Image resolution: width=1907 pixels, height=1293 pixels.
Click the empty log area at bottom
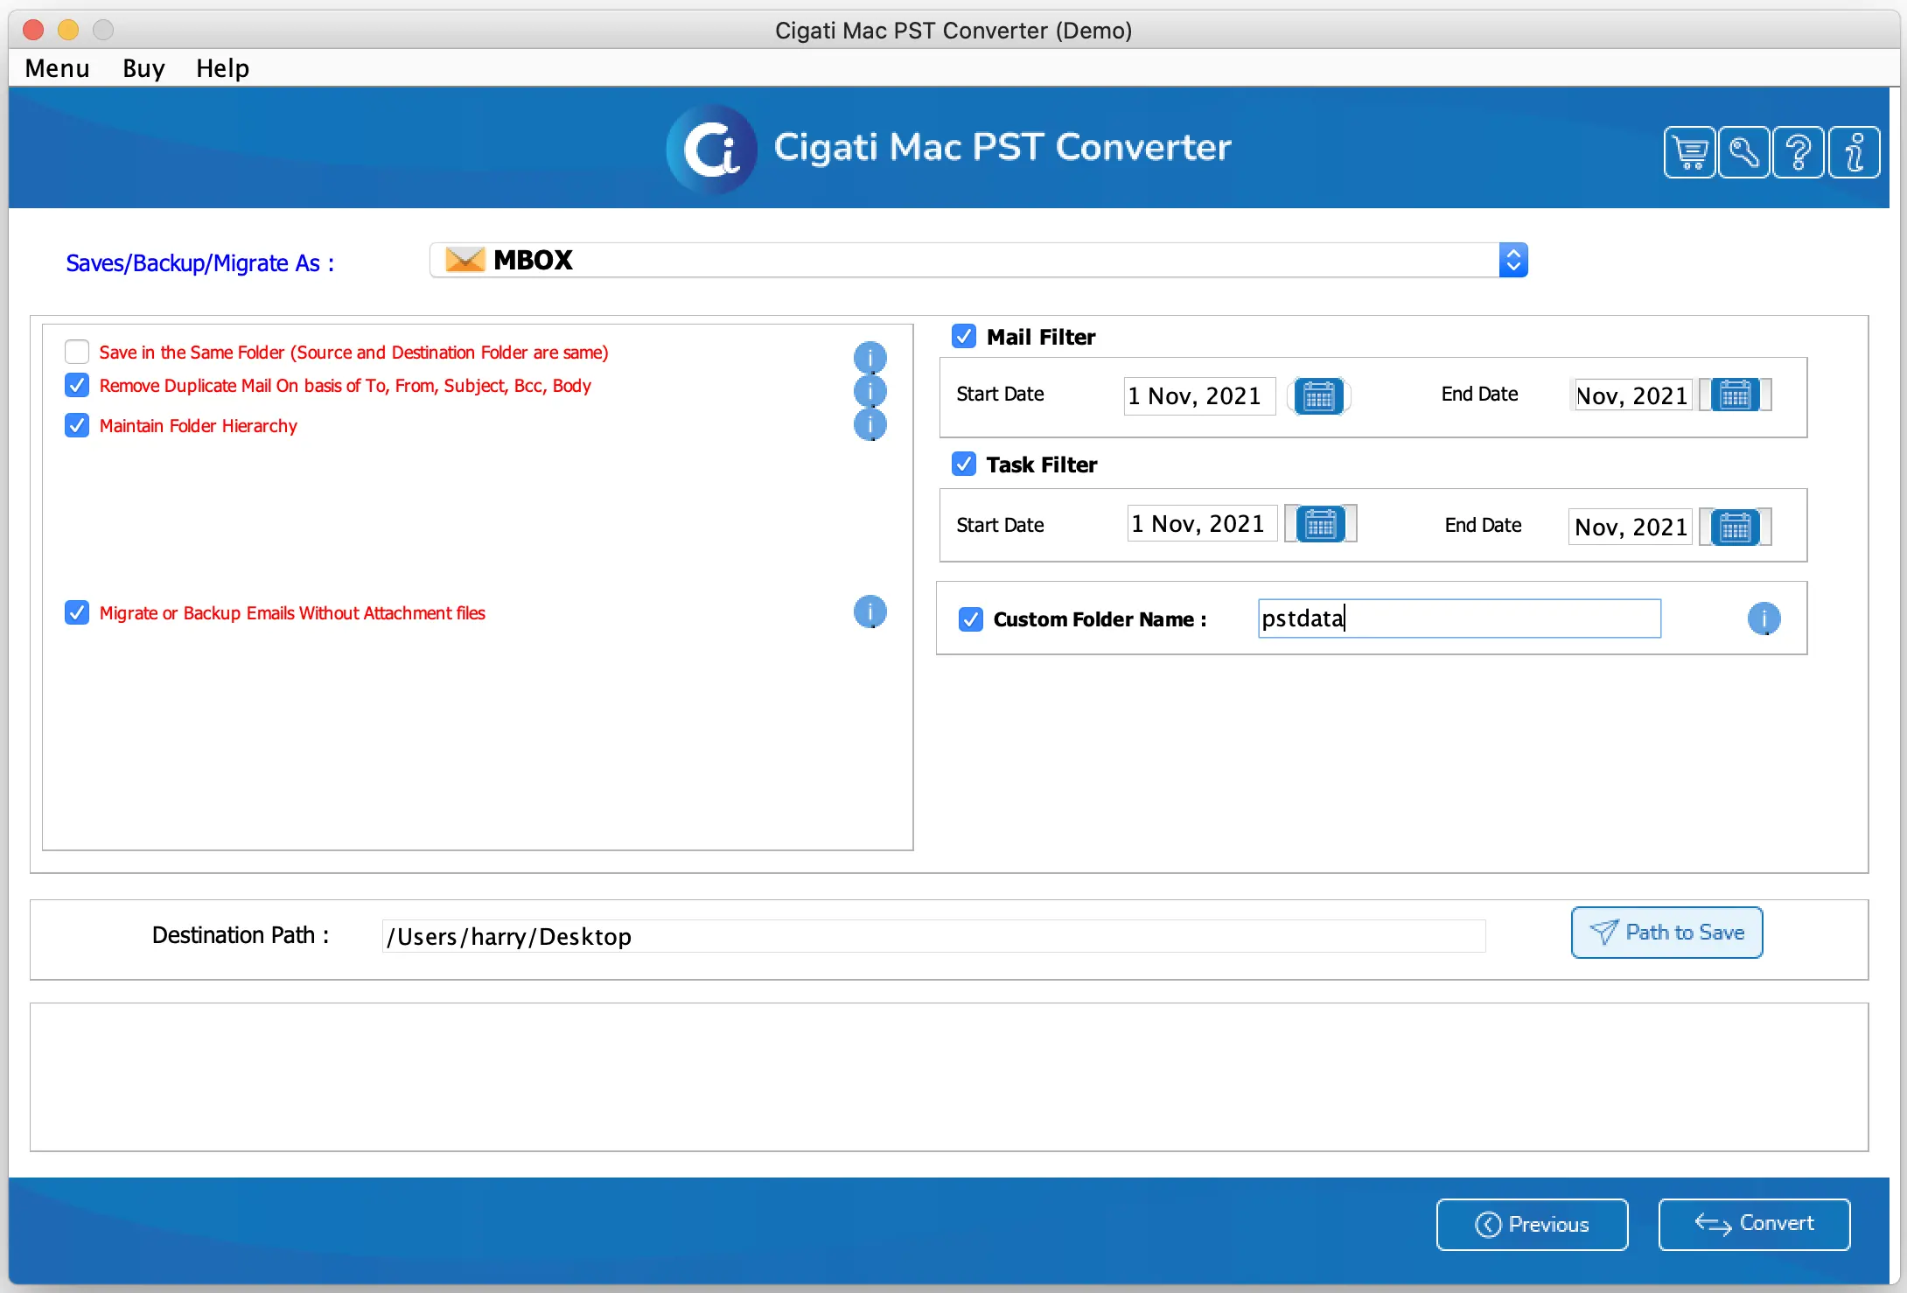(949, 1077)
